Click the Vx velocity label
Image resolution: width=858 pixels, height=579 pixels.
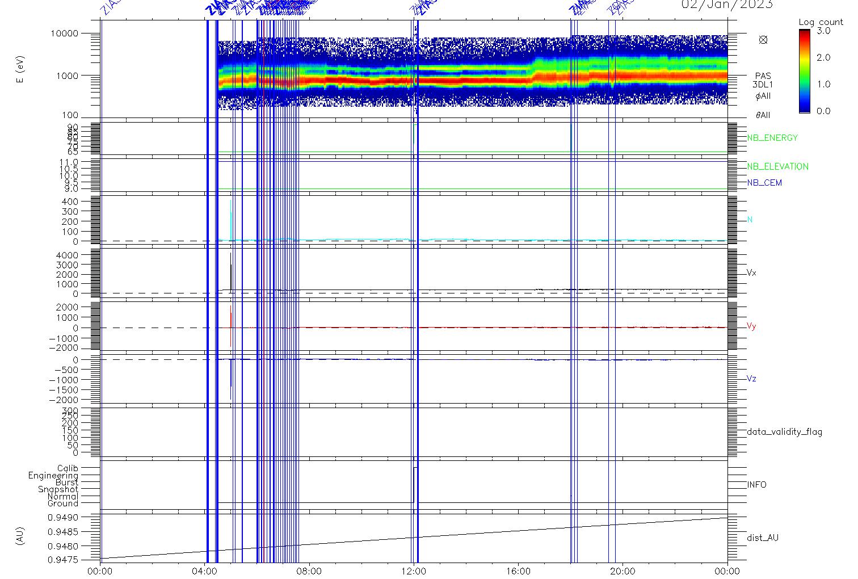pyautogui.click(x=751, y=272)
